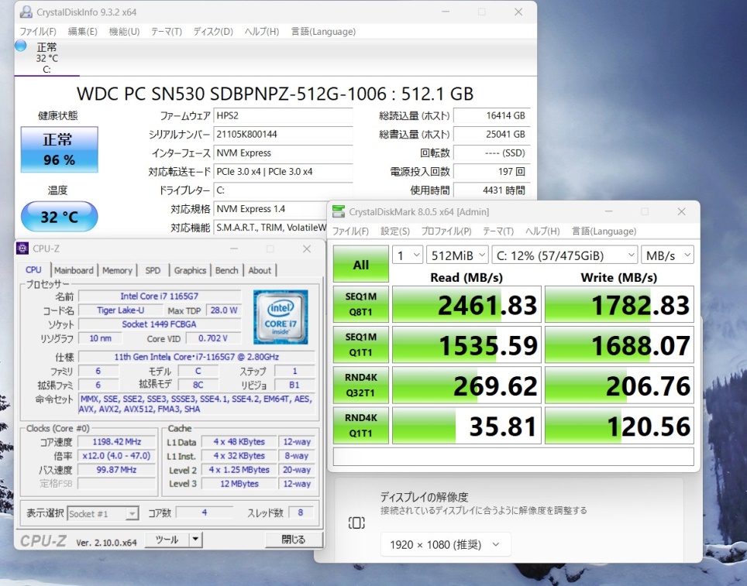Viewport: 747px width, 586px height.
Task: Click the transfer mode field PCIe 3.0 x4
Action: [x=283, y=171]
